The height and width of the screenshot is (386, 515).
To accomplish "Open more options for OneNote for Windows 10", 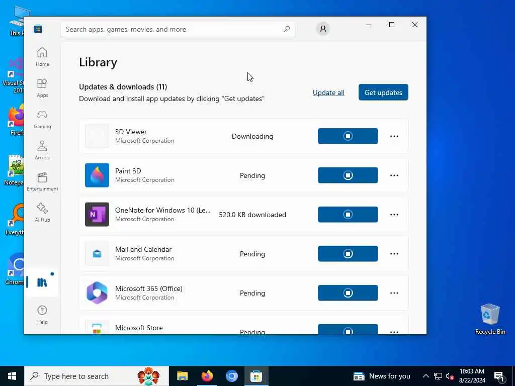I will 394,215.
